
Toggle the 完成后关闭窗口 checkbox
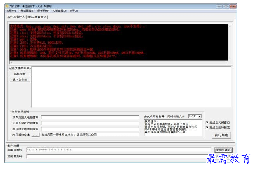click(207, 123)
